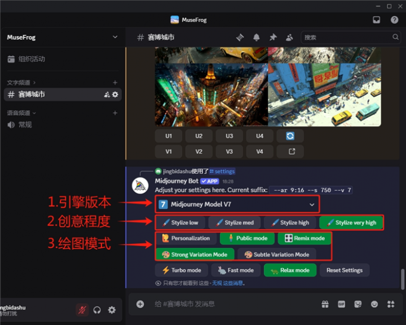Click the jingbidashu user panel name
This screenshot has width=406, height=325.
pyautogui.click(x=13, y=308)
